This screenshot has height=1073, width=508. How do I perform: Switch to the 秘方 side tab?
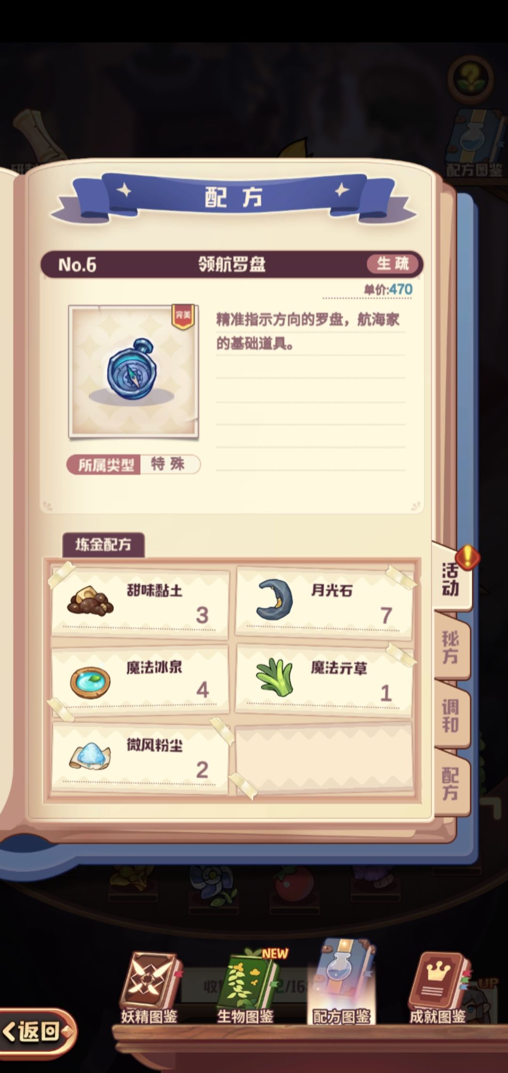[451, 647]
